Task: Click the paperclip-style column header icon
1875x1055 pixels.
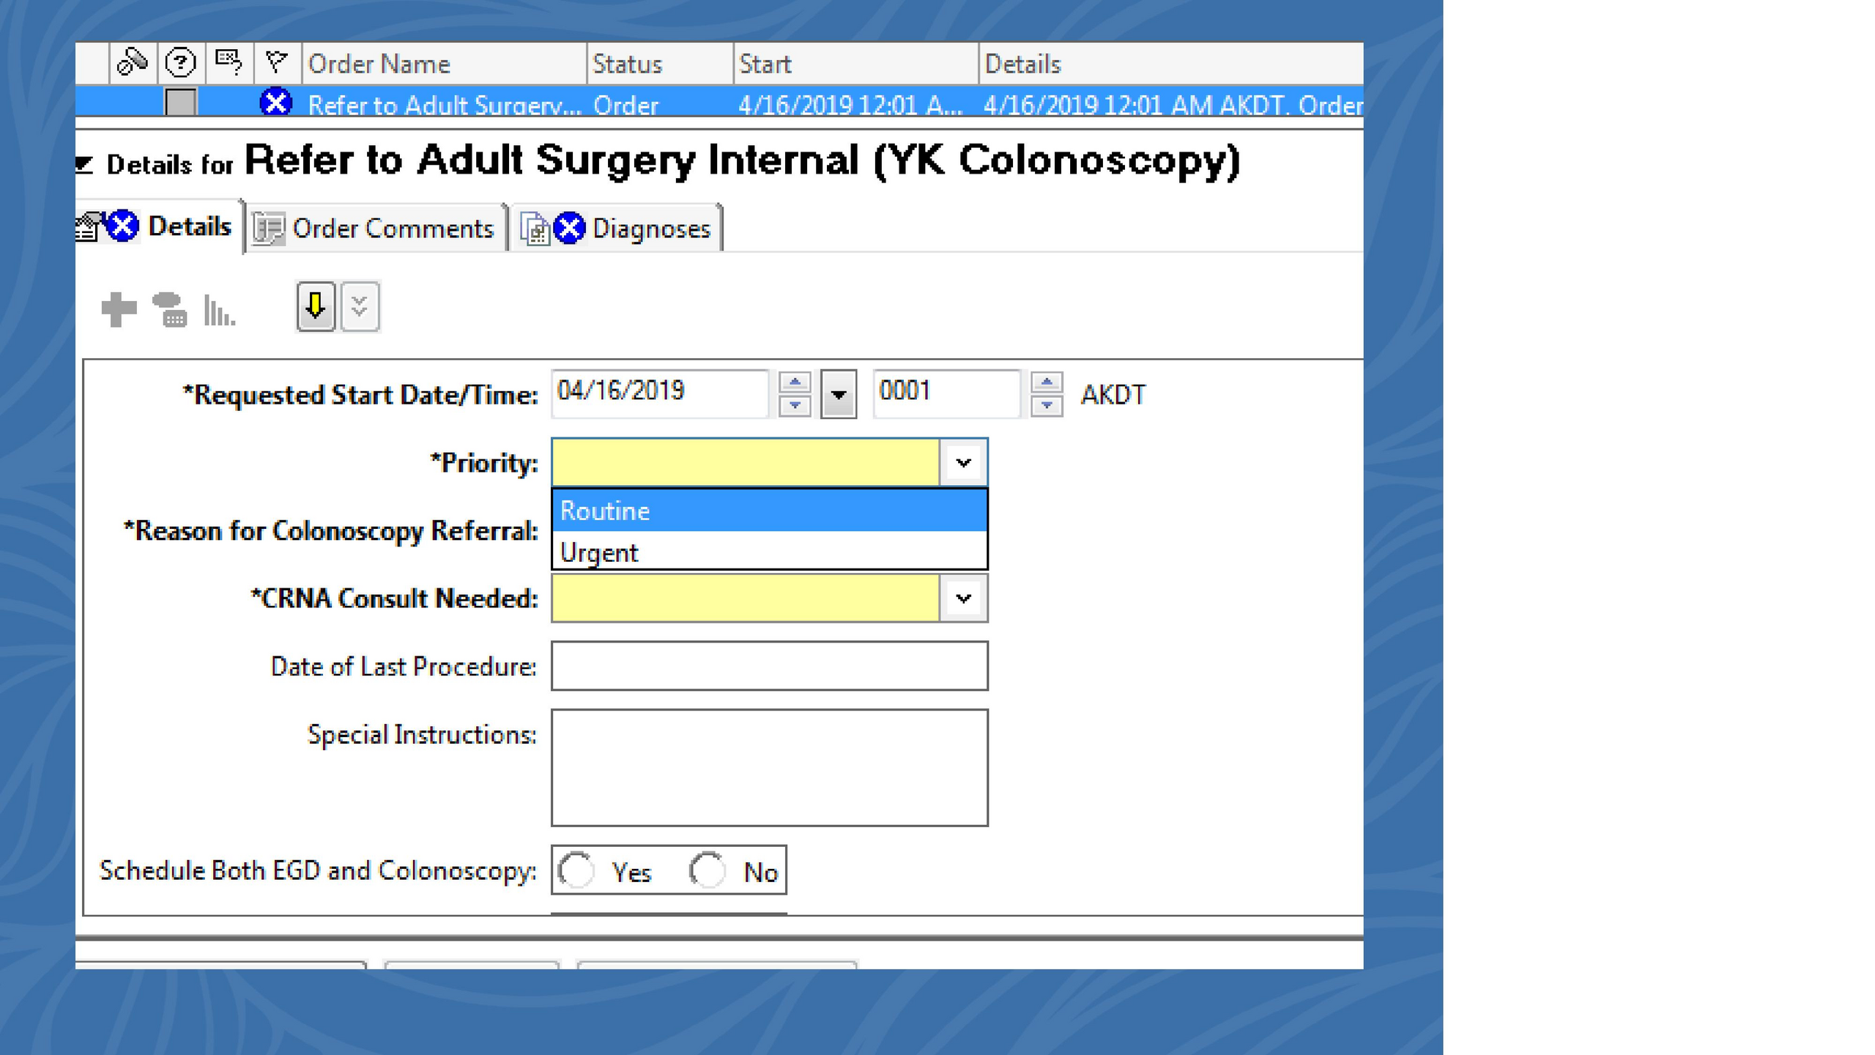Action: 133,63
